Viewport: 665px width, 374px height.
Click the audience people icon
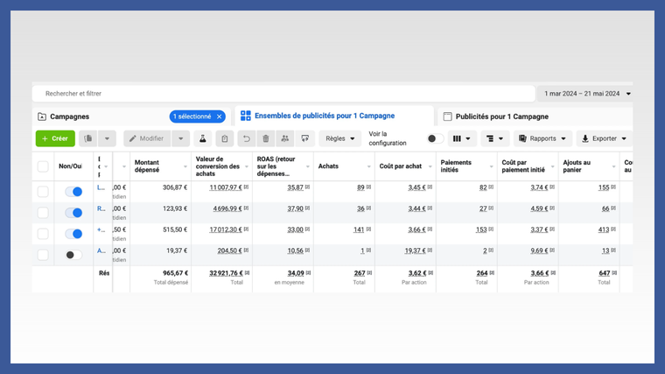coord(285,138)
